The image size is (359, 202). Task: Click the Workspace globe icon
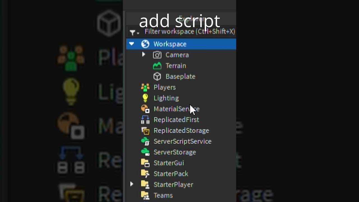click(x=145, y=44)
